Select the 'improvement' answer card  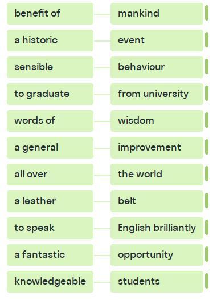[157, 148]
